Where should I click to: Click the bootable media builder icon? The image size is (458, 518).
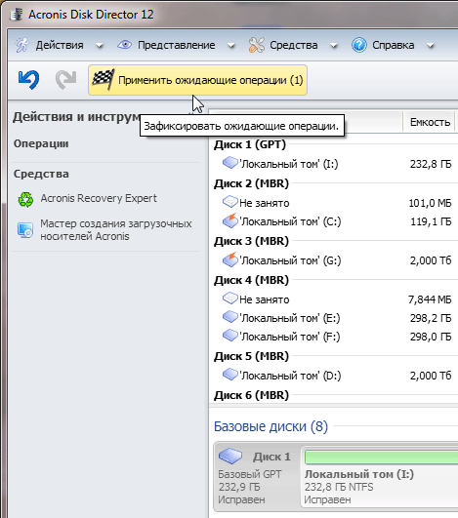click(25, 230)
